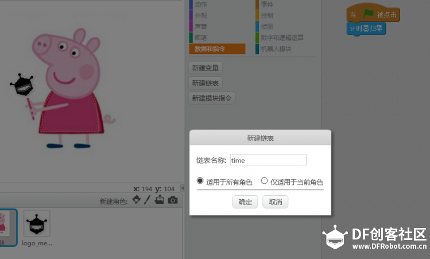Open 画笔 block category
430x259 pixels.
coord(200,37)
